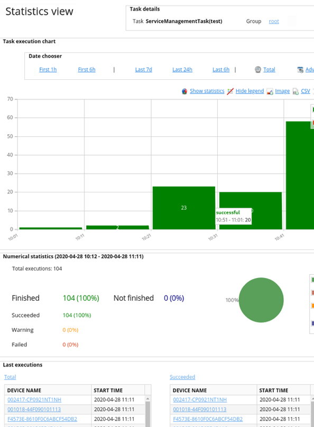Click the clock icon beside Total
The height and width of the screenshot is (427, 314).
(258, 70)
